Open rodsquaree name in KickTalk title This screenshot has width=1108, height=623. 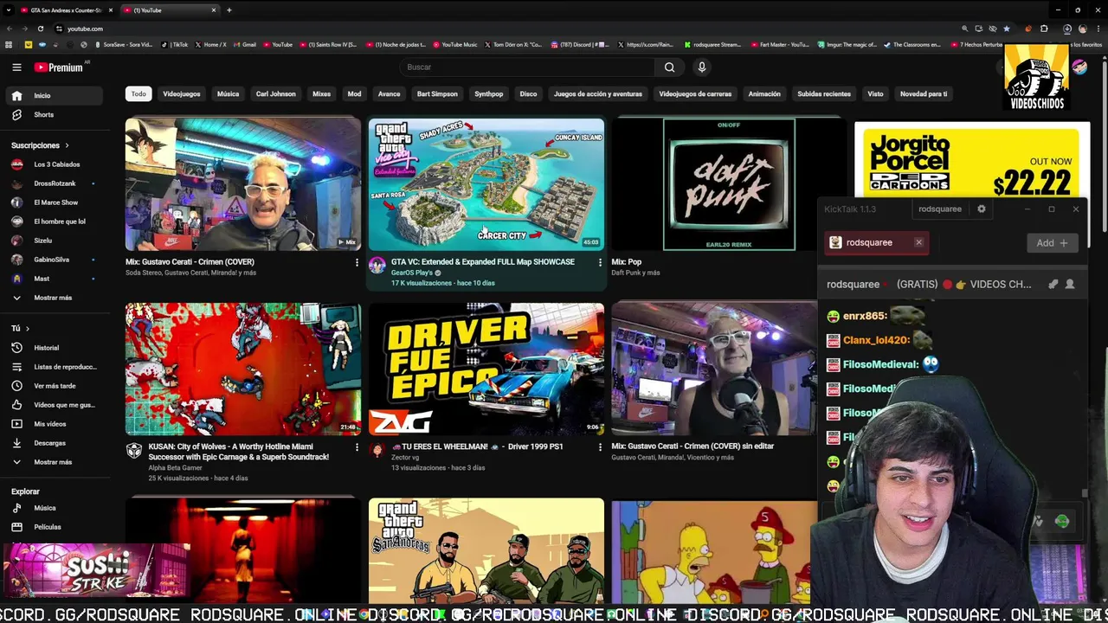pyautogui.click(x=940, y=209)
